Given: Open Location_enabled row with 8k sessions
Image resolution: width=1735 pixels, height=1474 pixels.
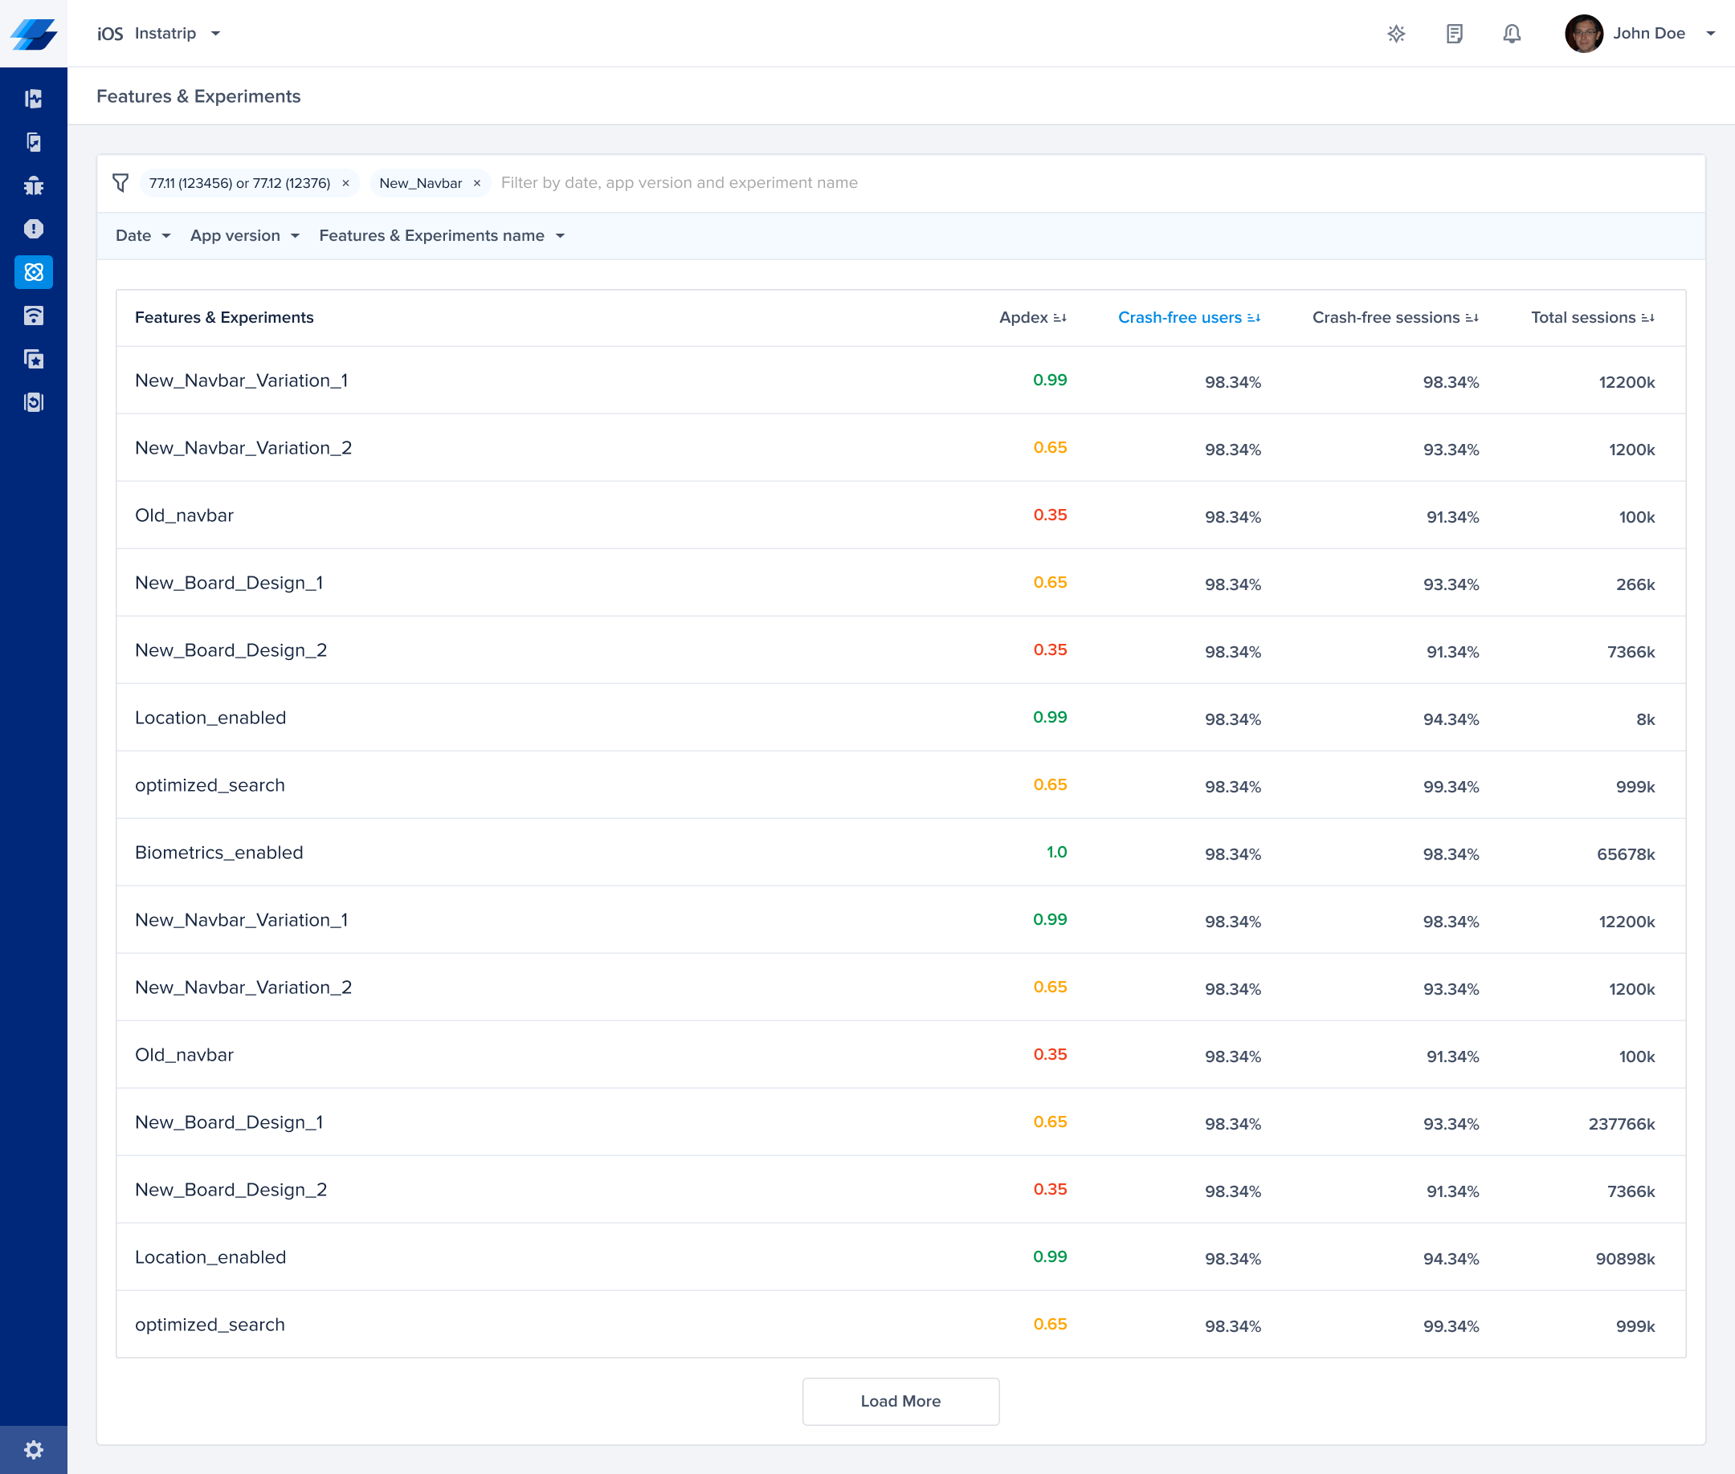Looking at the screenshot, I should 900,718.
